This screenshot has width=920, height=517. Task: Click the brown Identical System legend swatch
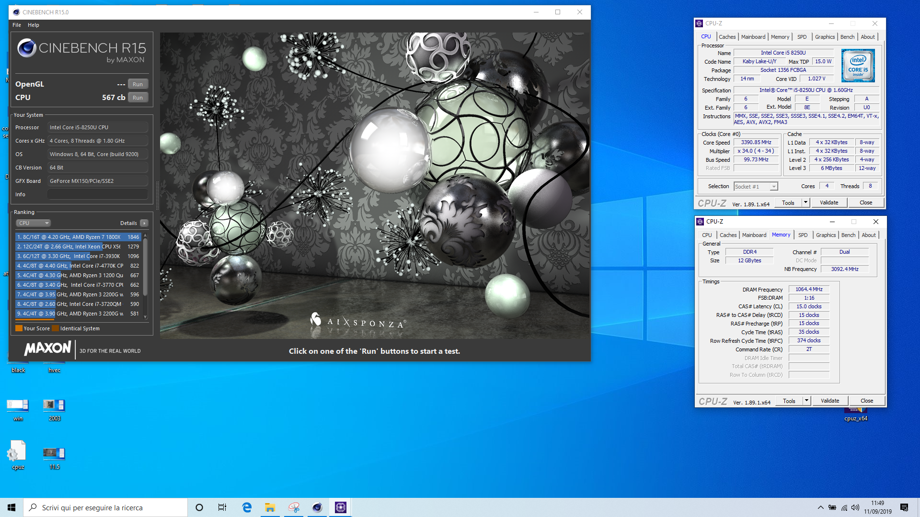pos(55,328)
